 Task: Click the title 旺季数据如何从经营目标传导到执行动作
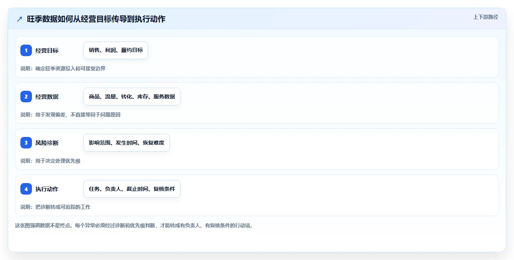pos(96,19)
